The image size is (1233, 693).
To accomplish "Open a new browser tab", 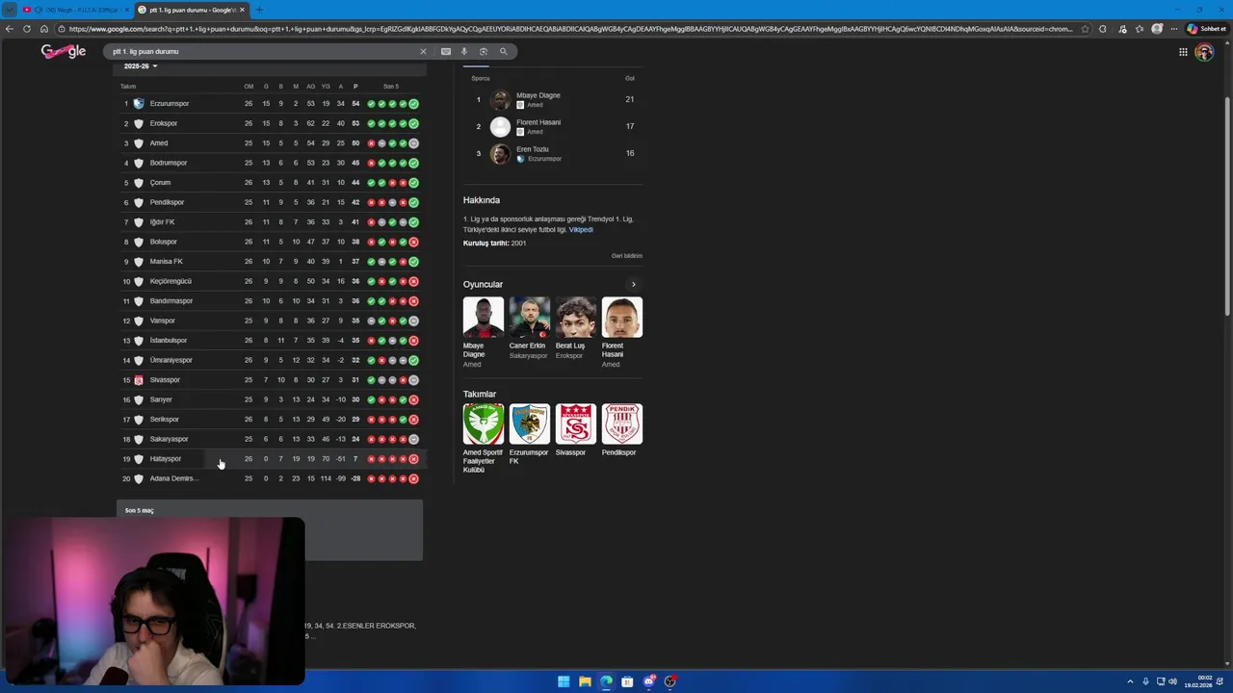I will 259,10.
